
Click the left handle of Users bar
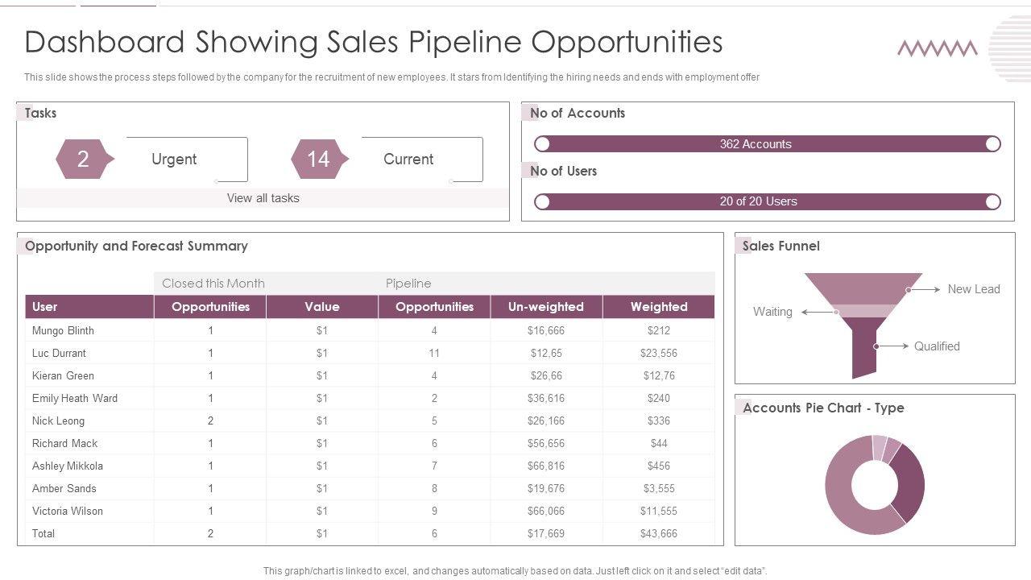click(542, 201)
